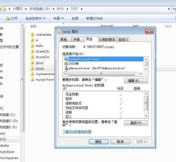Confirm the dialog with 确定
The width and height of the screenshot is (176, 162).
(x=98, y=142)
